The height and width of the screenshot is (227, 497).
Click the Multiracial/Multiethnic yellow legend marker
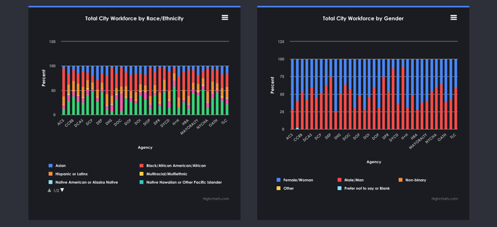[x=141, y=174]
